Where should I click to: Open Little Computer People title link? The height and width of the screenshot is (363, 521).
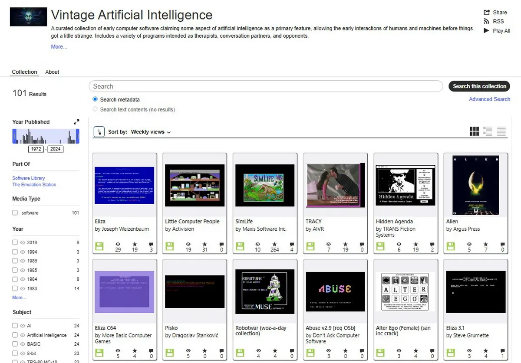click(x=192, y=222)
